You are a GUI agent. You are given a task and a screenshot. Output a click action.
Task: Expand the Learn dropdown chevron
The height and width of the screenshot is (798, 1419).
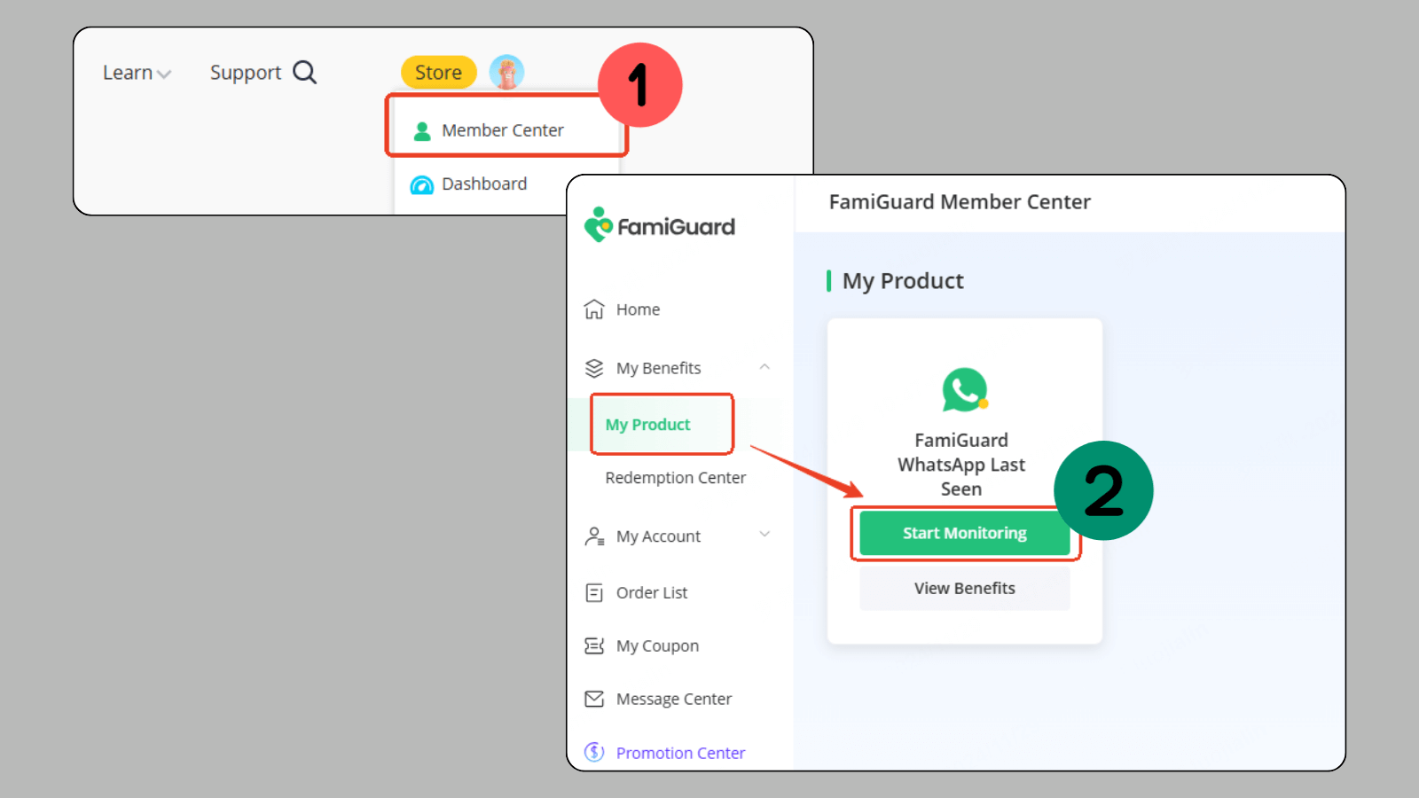(163, 74)
